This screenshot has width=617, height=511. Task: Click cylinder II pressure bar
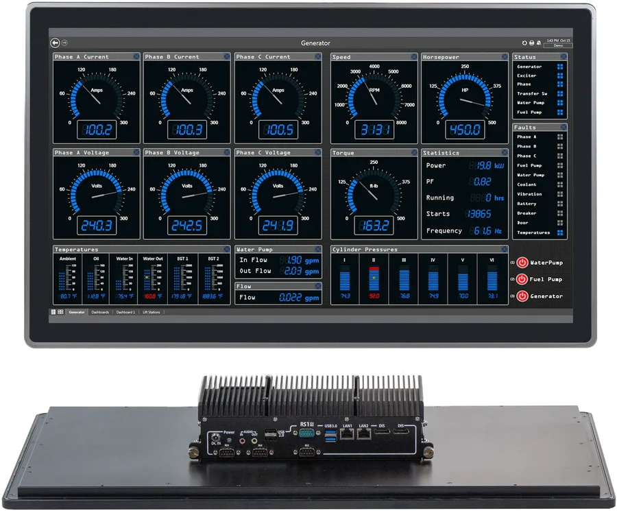(374, 278)
